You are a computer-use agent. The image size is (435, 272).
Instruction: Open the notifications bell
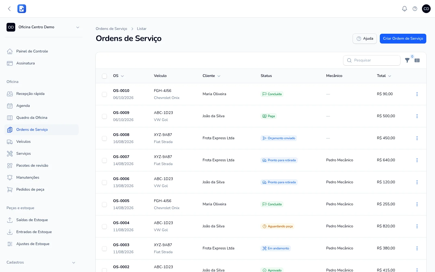point(405,9)
